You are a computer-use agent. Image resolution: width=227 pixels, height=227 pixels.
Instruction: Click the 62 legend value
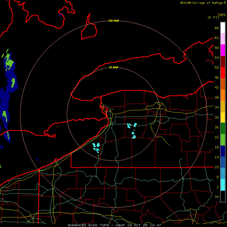coord(217,38)
